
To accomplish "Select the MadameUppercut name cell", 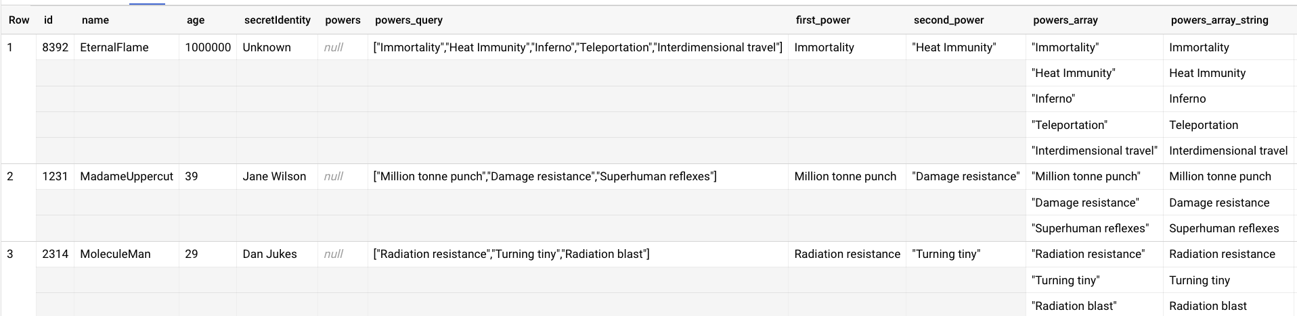I will (x=127, y=176).
